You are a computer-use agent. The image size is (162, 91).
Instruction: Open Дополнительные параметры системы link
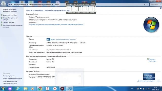pyautogui.click(x=13, y=26)
